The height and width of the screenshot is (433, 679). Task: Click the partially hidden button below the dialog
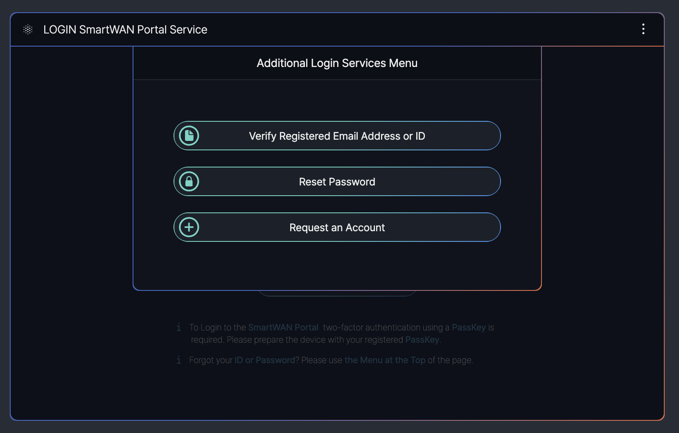(337, 293)
